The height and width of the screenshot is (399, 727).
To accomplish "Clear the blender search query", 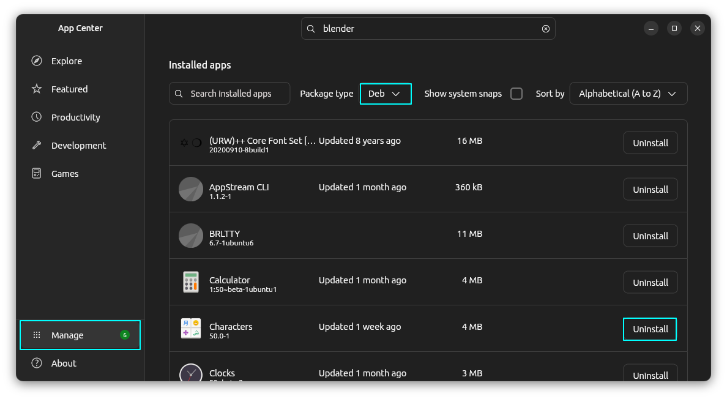I will tap(545, 28).
